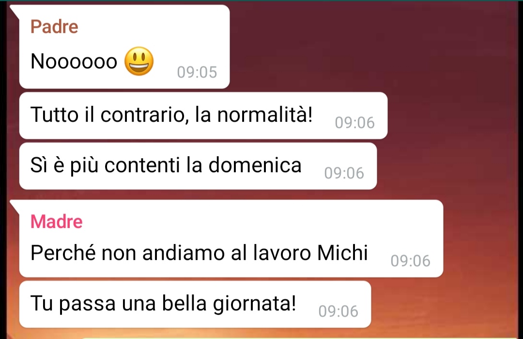Click the word Noooooo in the first bubble
This screenshot has height=339, width=523.
[74, 62]
